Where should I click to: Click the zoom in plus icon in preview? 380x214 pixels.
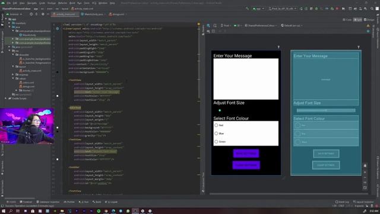(365, 172)
